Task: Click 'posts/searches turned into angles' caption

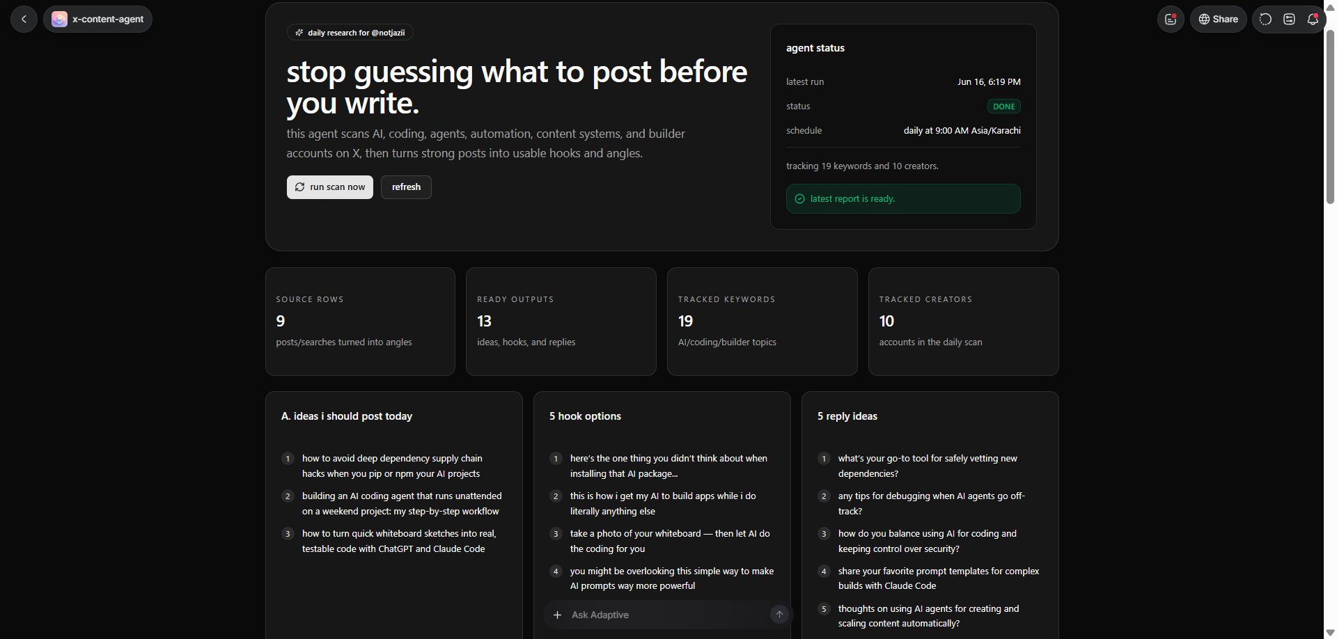Action: [344, 342]
